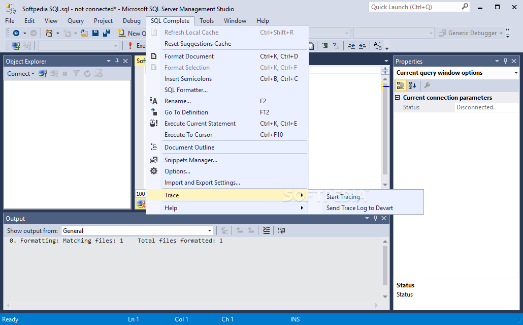This screenshot has width=523, height=325.
Task: Pin the Object Explorer panel
Action: [117, 61]
